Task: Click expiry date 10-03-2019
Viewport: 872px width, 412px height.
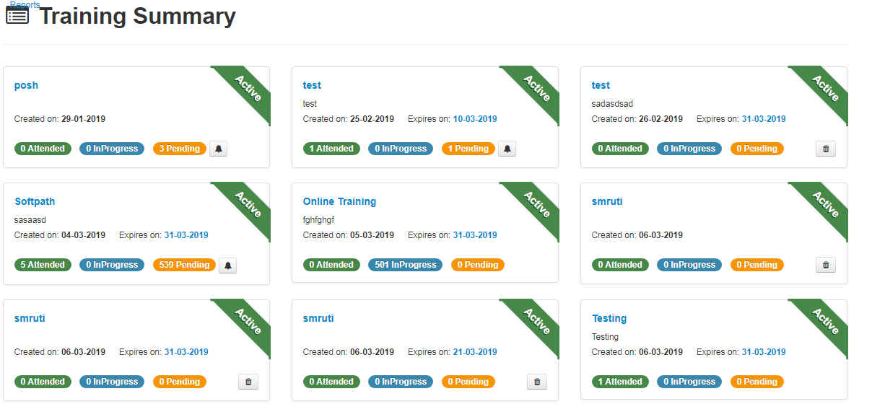Action: tap(475, 119)
